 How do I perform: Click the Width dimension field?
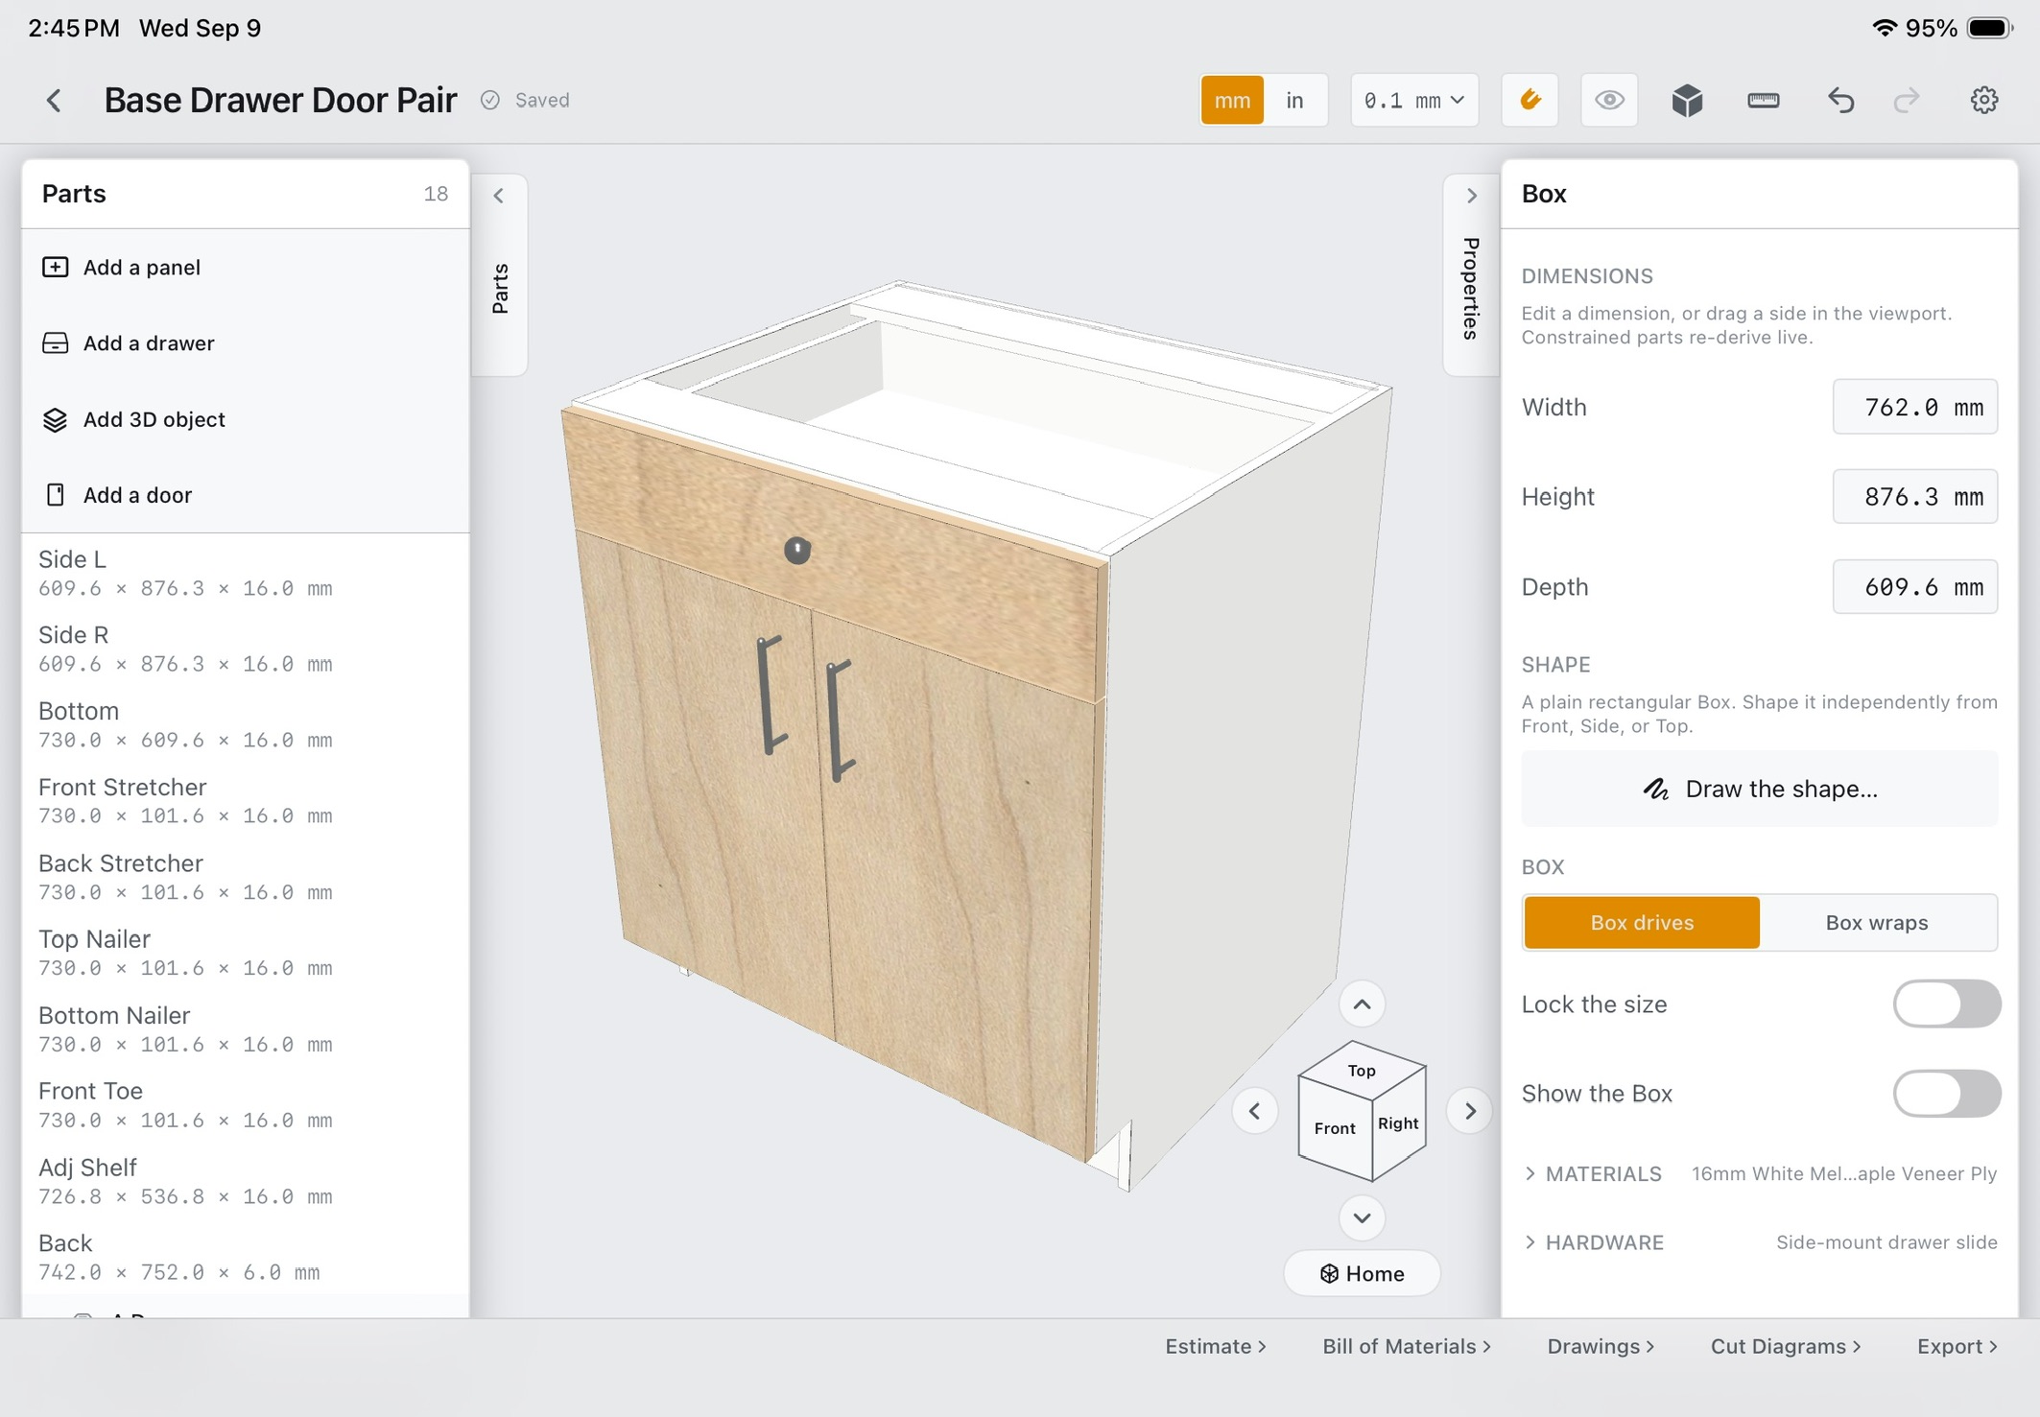coord(1914,407)
